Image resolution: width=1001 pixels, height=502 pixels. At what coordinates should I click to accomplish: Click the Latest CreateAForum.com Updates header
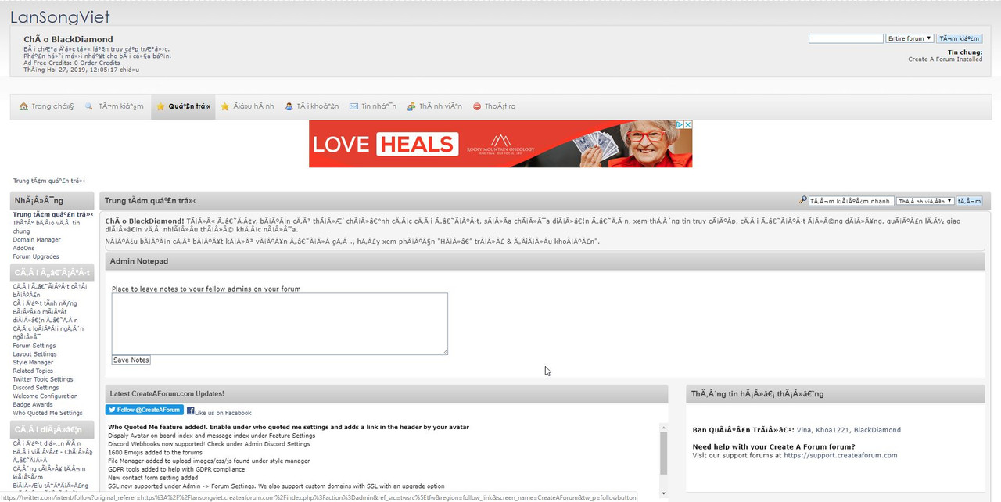click(387, 393)
